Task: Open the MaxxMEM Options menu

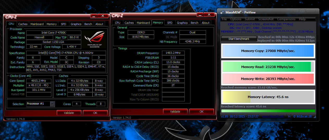Action: [236, 19]
